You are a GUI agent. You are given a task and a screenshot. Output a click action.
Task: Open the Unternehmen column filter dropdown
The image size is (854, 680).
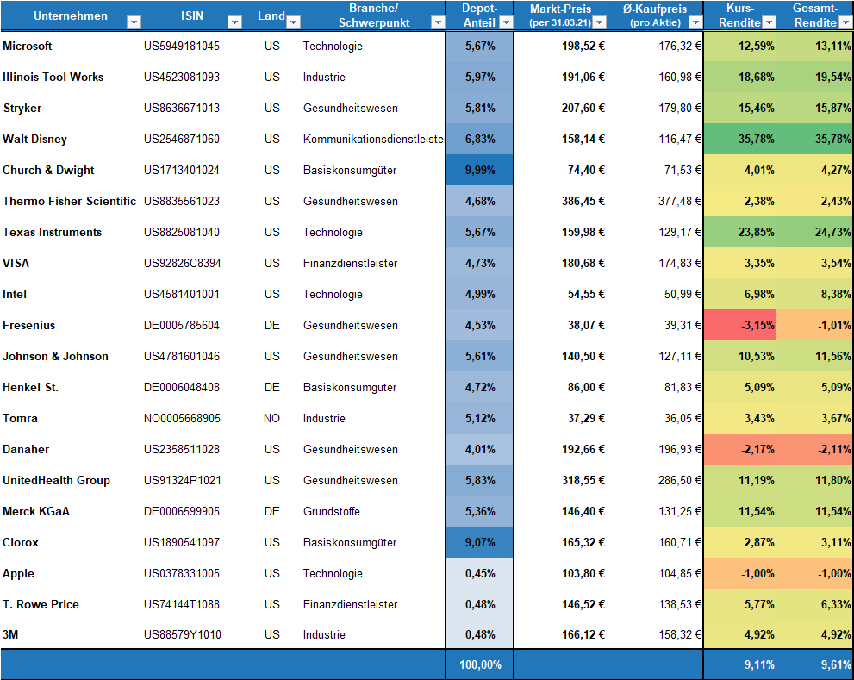coord(134,22)
